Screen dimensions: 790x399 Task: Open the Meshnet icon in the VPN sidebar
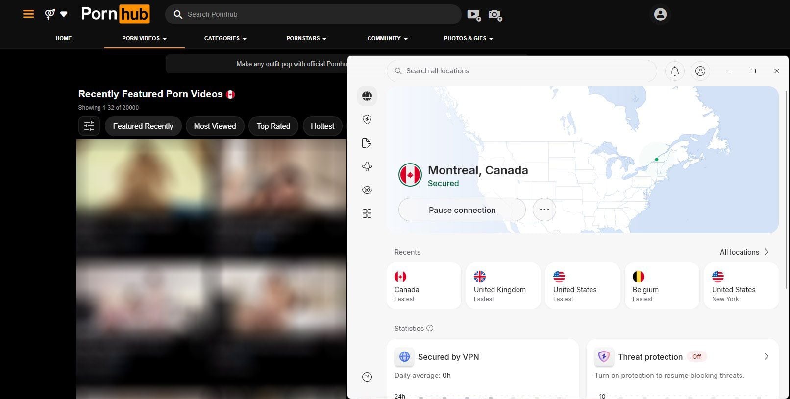tap(367, 166)
